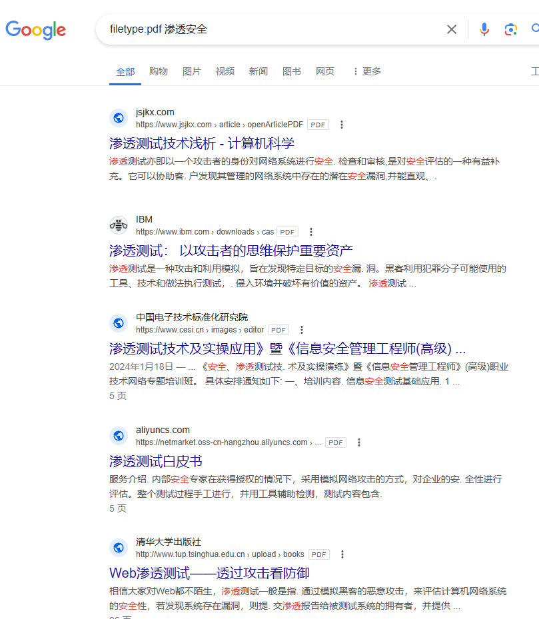This screenshot has height=619, width=539.
Task: Open the 渗透测试白皮书 result link
Action: click(156, 461)
